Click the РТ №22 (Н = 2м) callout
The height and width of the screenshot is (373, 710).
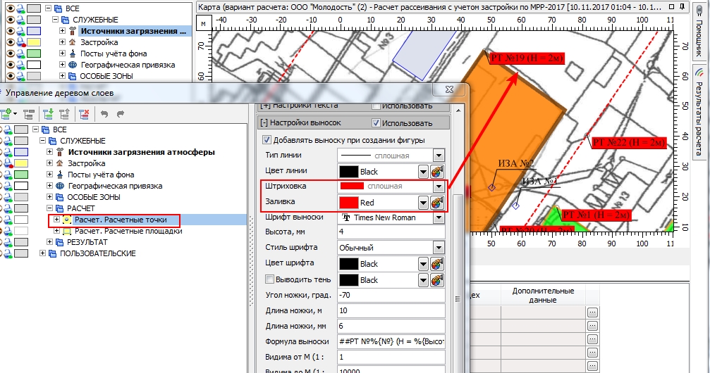tap(629, 142)
